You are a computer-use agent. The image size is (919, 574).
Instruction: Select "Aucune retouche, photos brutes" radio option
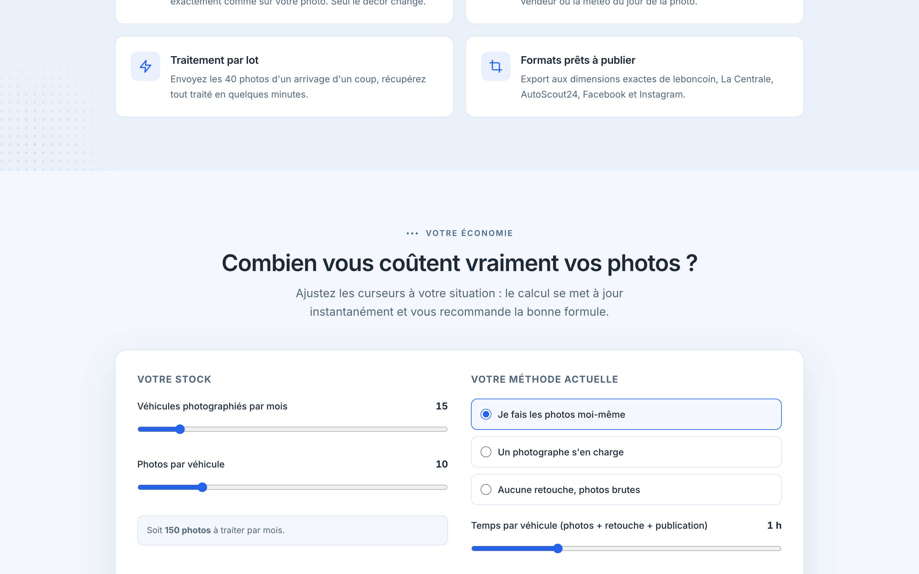click(626, 489)
